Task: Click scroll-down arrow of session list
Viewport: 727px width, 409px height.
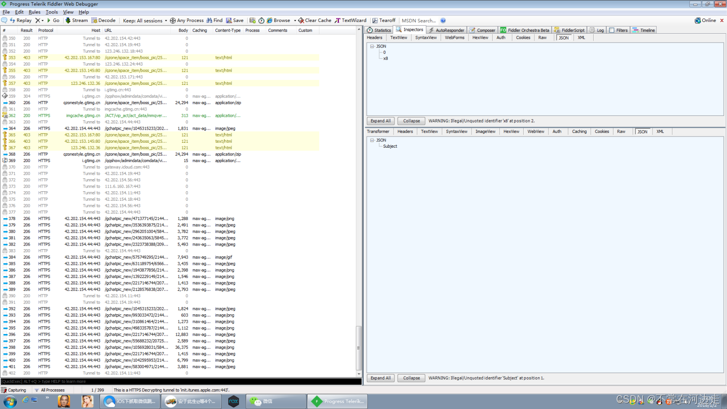Action: (x=359, y=374)
